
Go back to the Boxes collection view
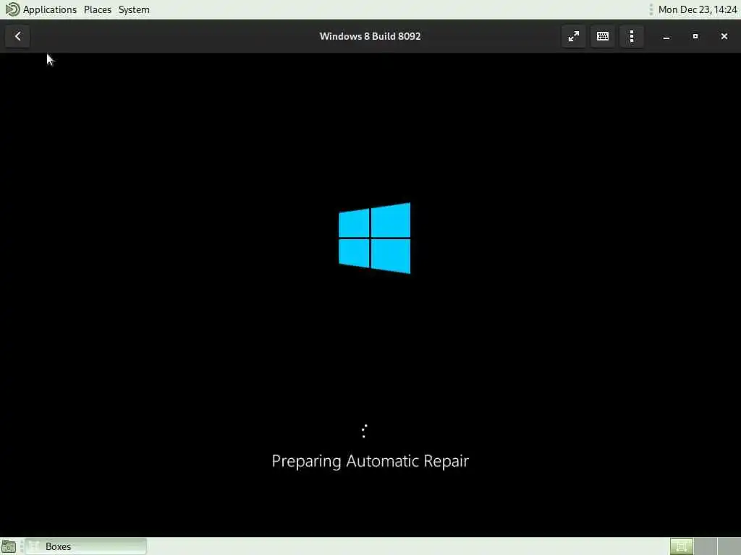[x=17, y=36]
